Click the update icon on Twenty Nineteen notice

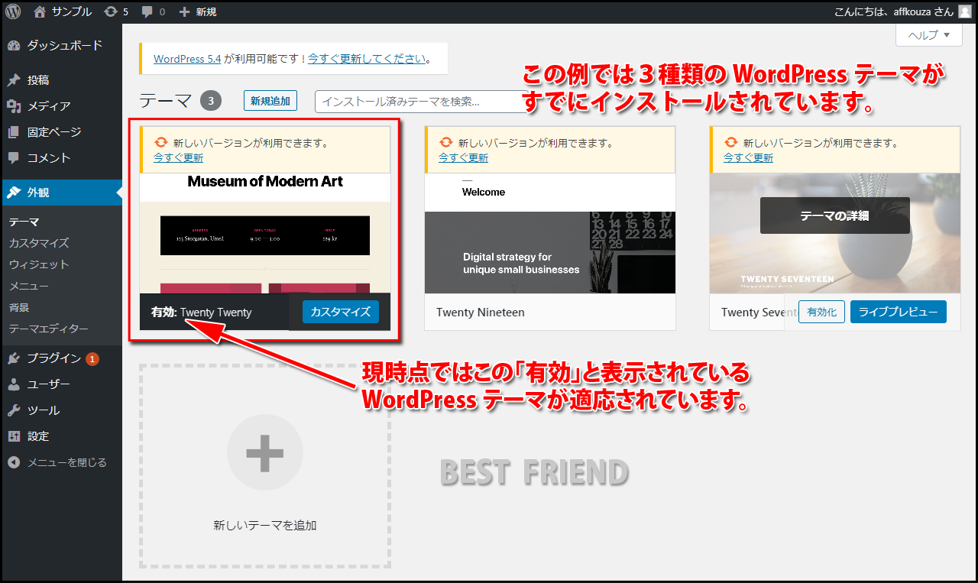(x=446, y=143)
